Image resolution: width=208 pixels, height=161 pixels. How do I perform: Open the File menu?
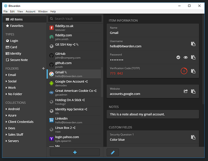5,11
